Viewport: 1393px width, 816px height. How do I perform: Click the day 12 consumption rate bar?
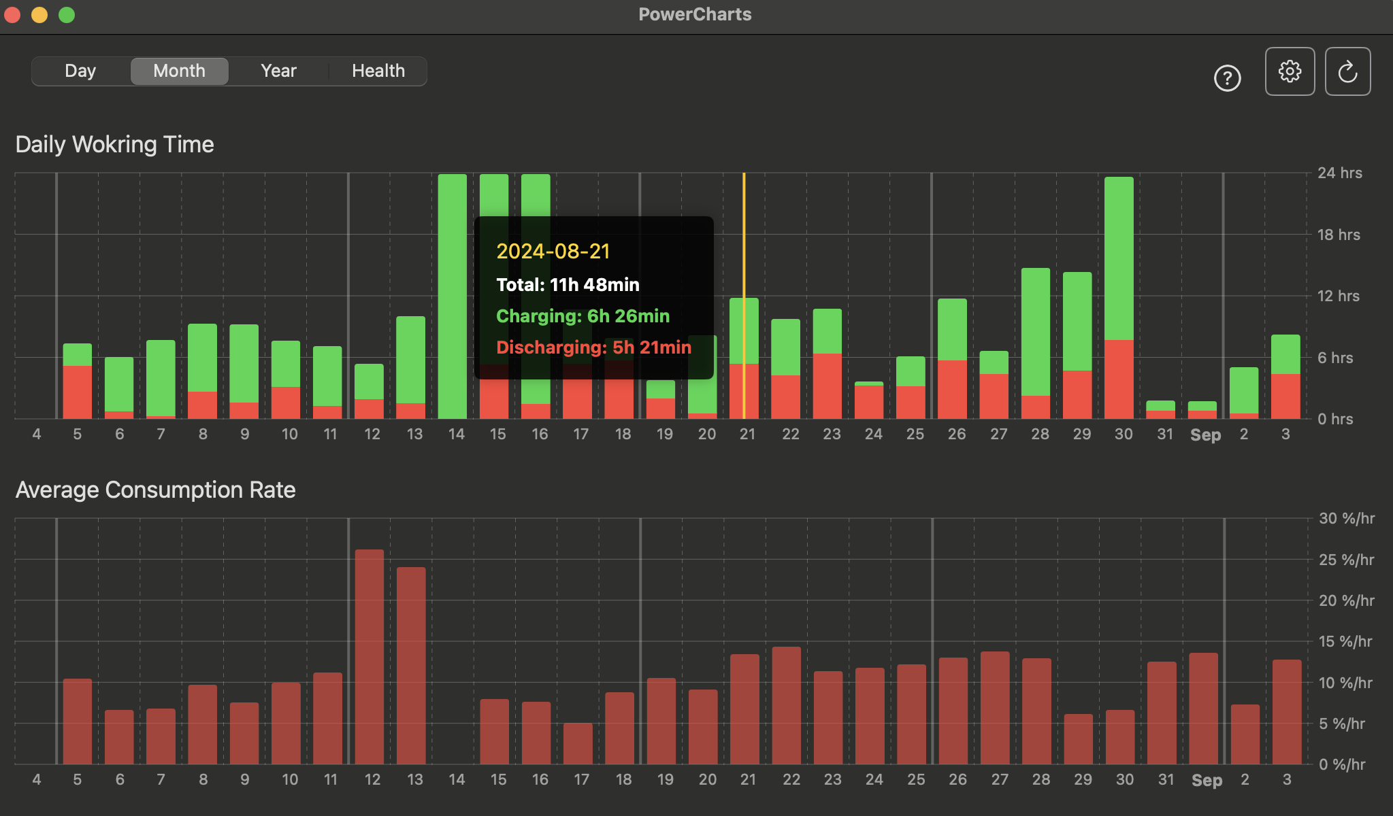(x=370, y=657)
